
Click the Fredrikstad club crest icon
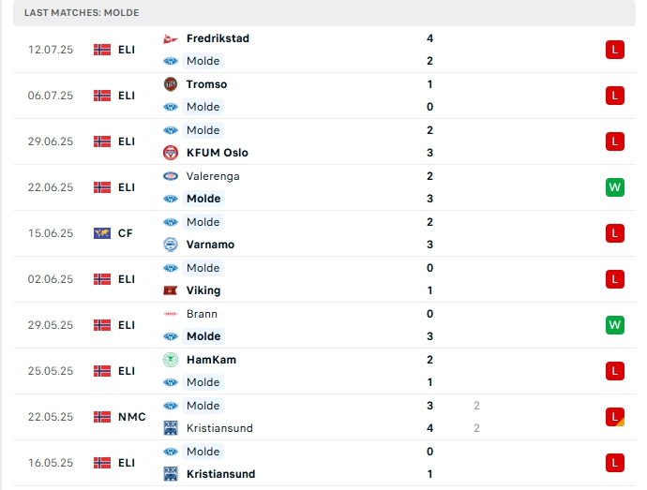pos(171,38)
